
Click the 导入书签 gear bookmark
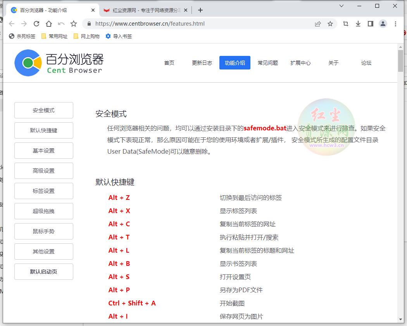(119, 36)
